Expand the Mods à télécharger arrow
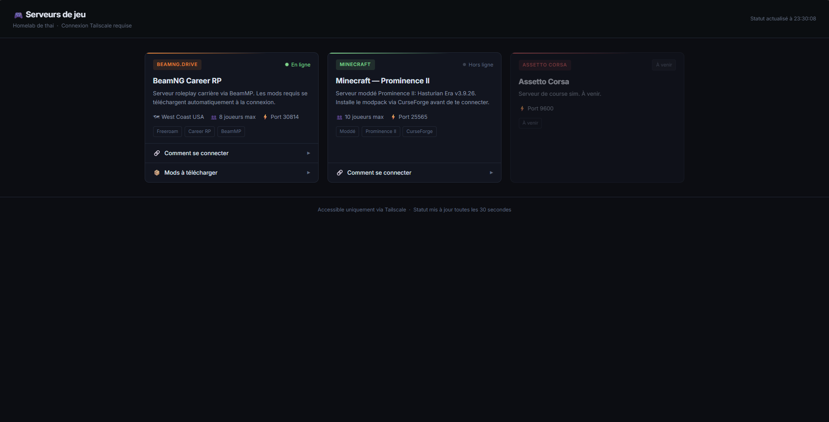 tap(308, 173)
